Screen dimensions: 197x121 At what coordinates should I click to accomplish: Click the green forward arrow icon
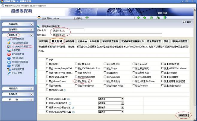tap(145, 18)
